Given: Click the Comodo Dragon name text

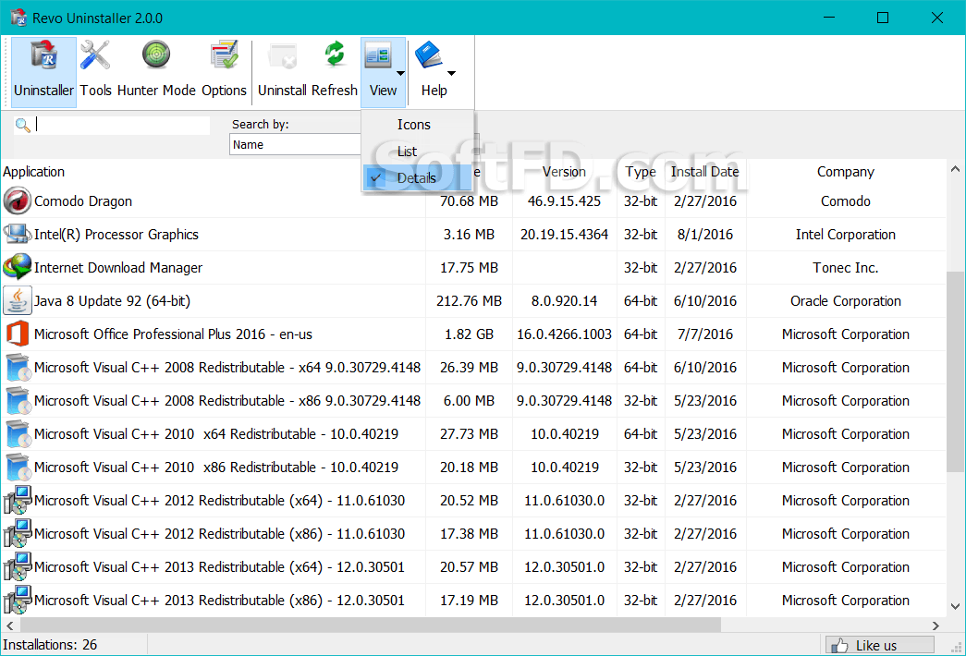Looking at the screenshot, I should pos(83,201).
